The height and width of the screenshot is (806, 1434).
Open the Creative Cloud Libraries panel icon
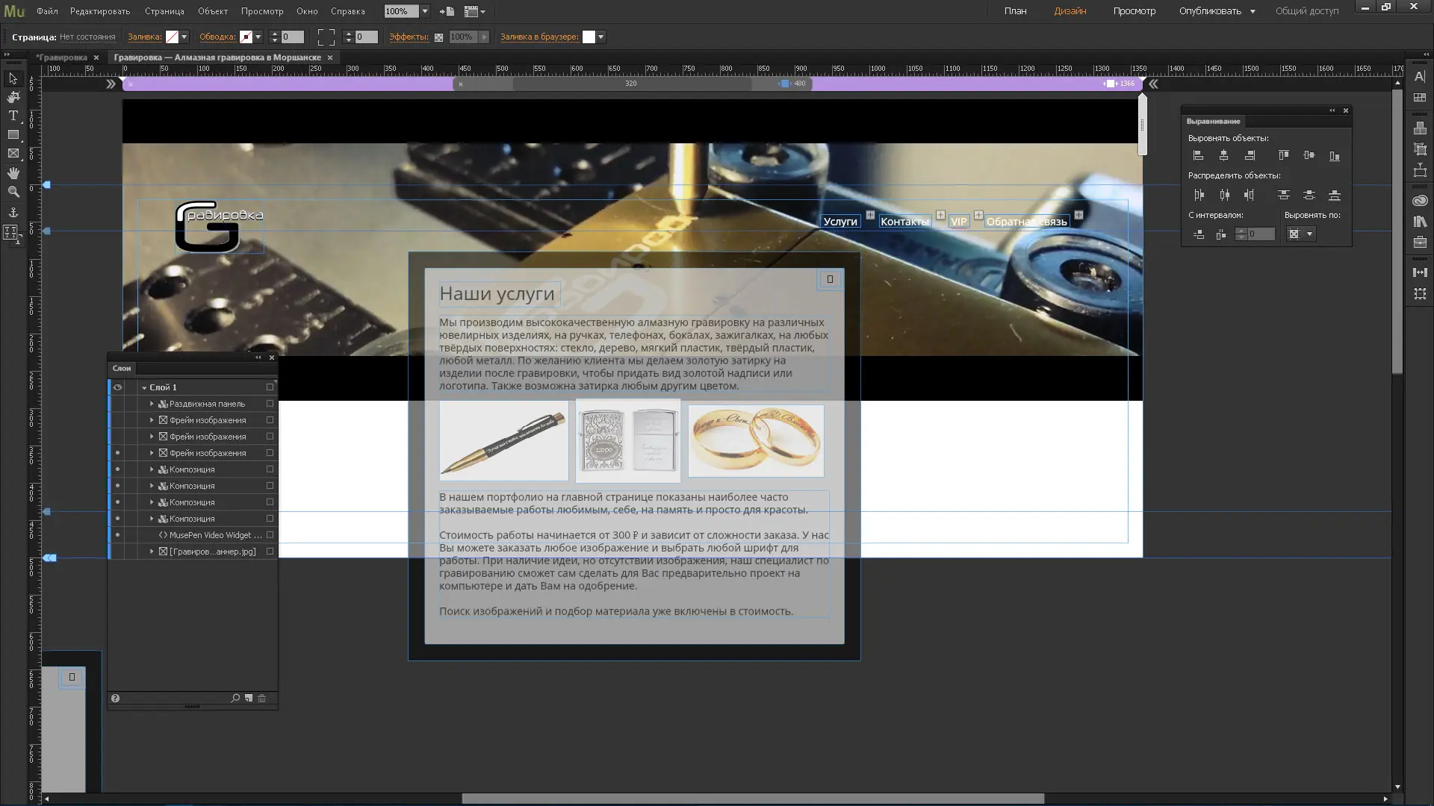point(1420,201)
